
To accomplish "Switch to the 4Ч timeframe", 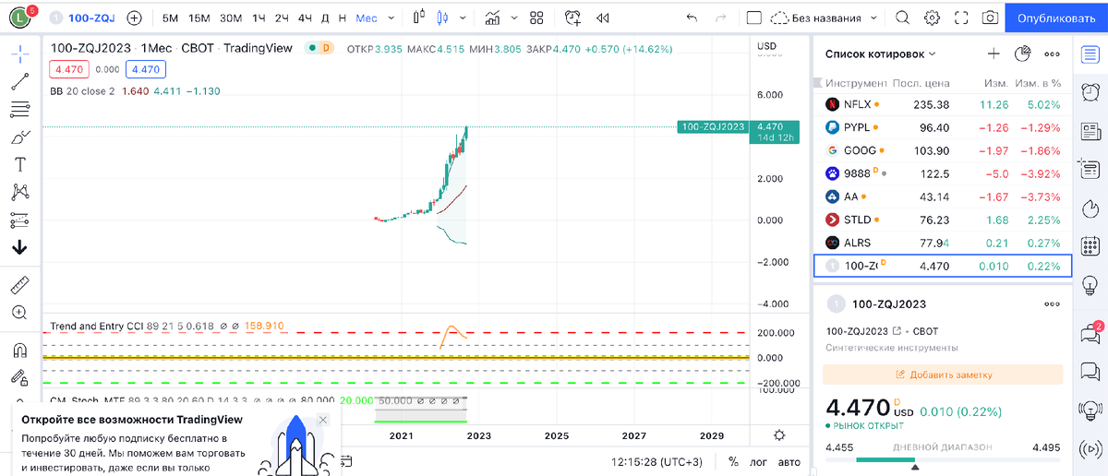I will [x=306, y=18].
